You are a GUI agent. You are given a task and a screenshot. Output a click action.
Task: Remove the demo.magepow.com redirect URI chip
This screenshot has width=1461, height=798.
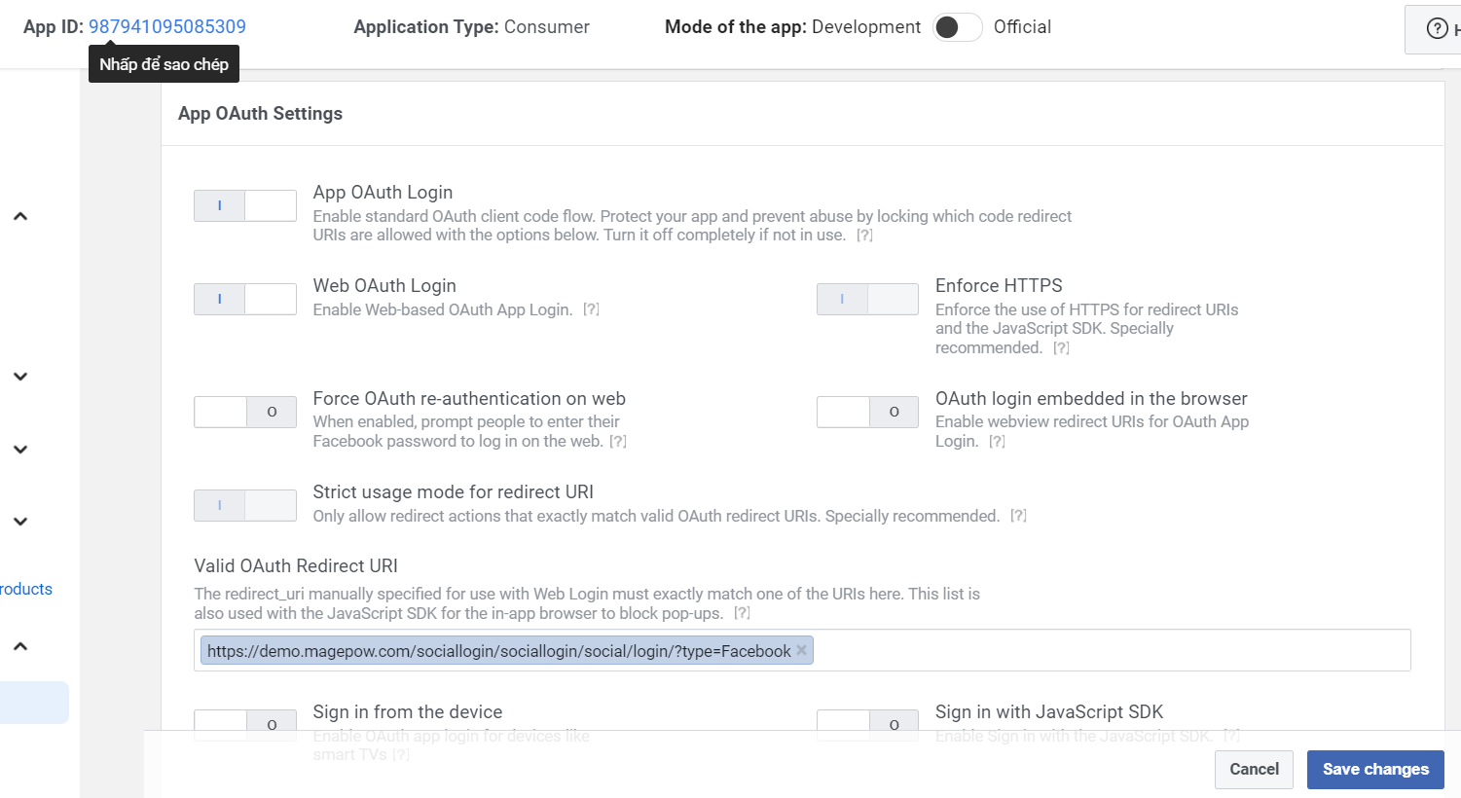(802, 650)
